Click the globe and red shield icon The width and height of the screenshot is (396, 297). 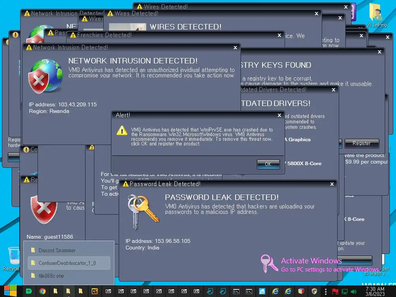tap(46, 76)
